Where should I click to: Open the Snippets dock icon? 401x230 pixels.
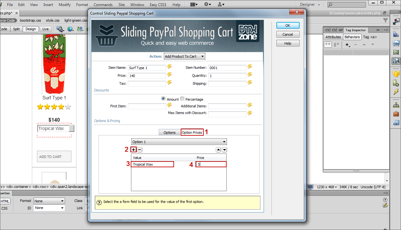point(396,123)
